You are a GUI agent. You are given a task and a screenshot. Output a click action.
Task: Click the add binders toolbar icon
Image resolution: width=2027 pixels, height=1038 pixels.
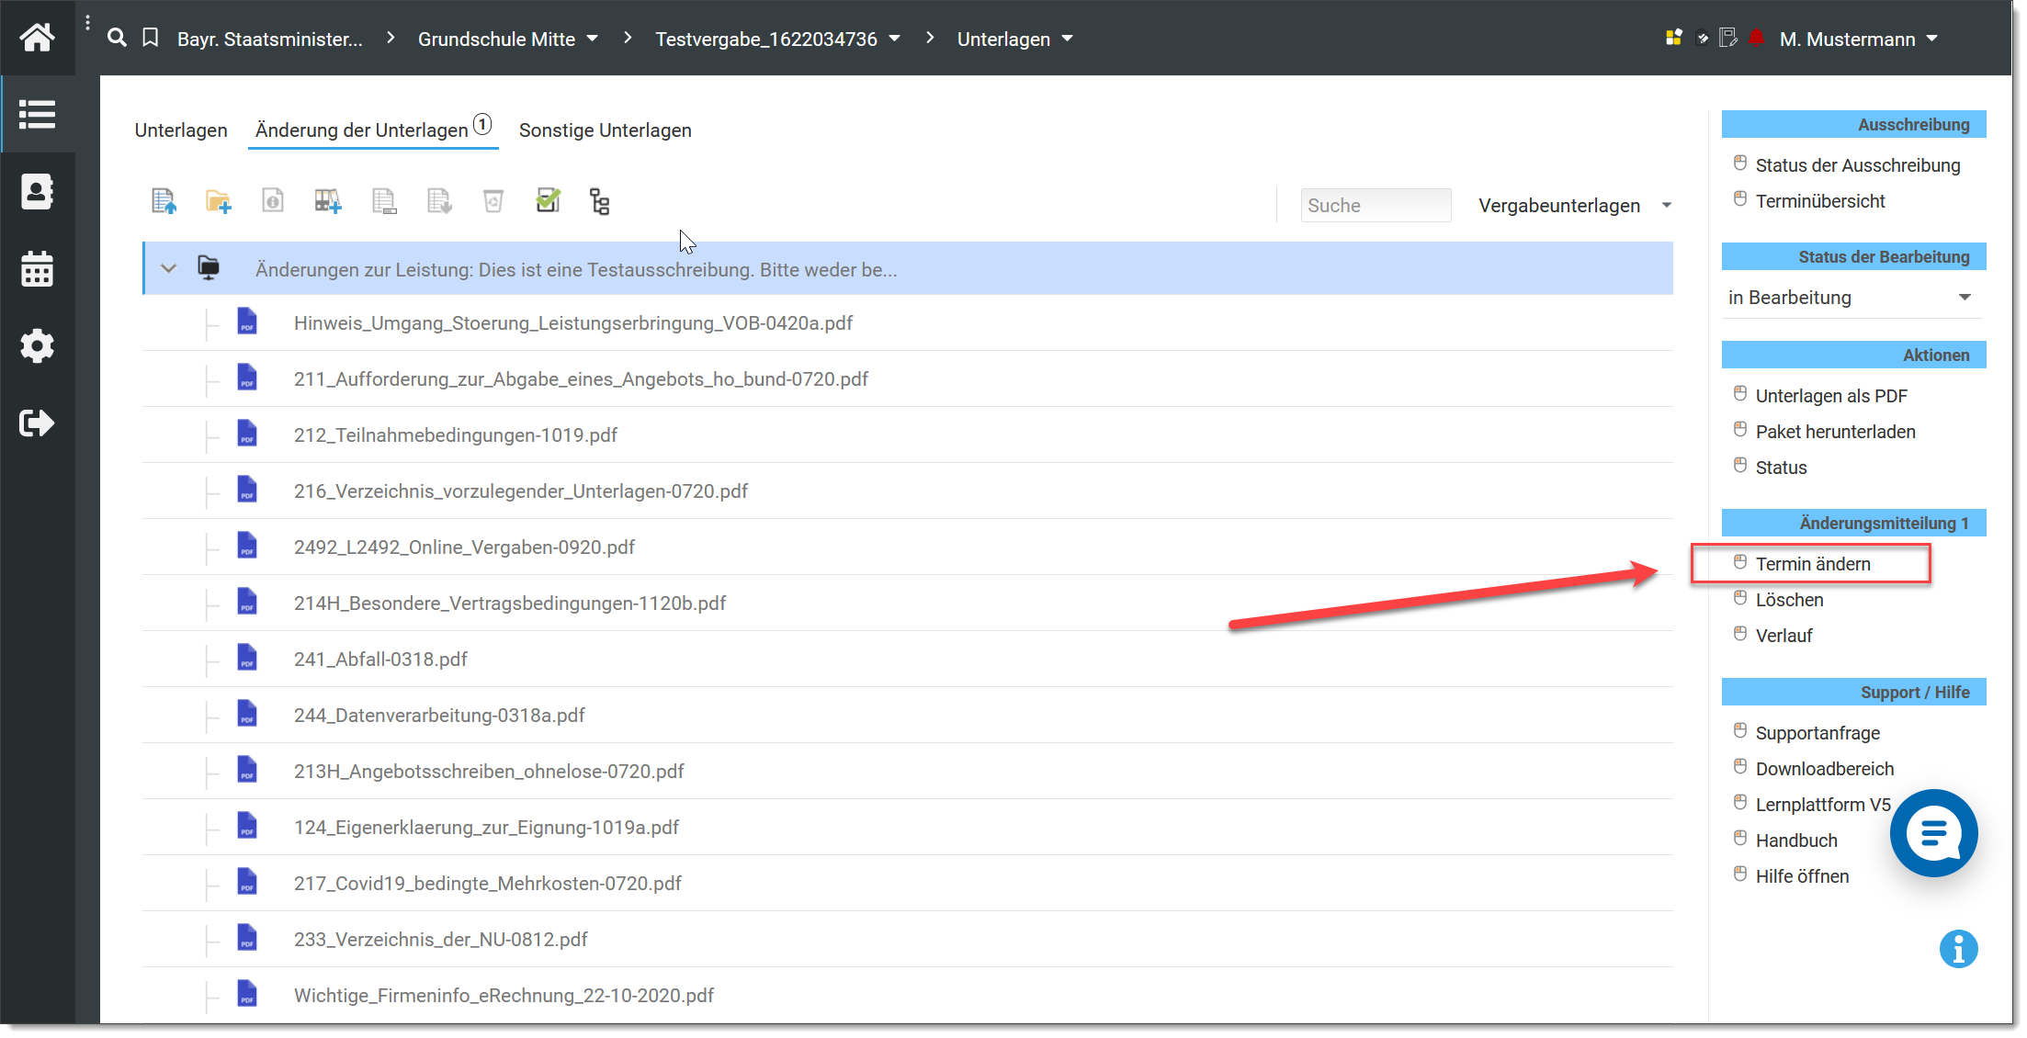(x=328, y=201)
